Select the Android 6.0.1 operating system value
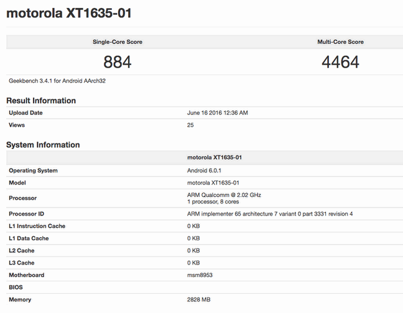This screenshot has width=403, height=313. click(x=204, y=171)
